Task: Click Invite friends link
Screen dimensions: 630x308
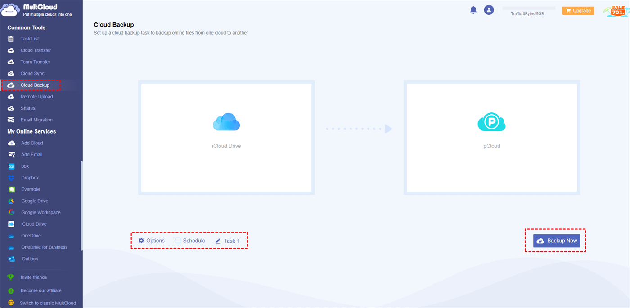Action: coord(34,277)
